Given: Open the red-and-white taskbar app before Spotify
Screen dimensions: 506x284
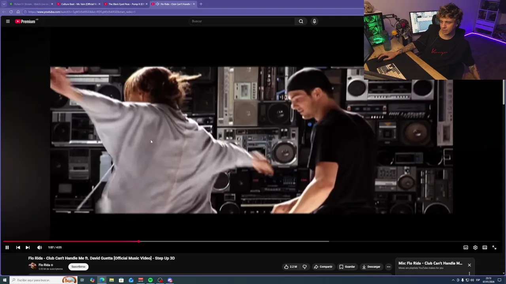Looking at the screenshot, I should (141, 280).
